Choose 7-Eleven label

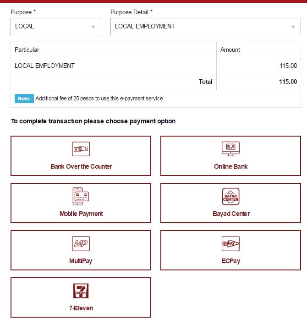81,308
